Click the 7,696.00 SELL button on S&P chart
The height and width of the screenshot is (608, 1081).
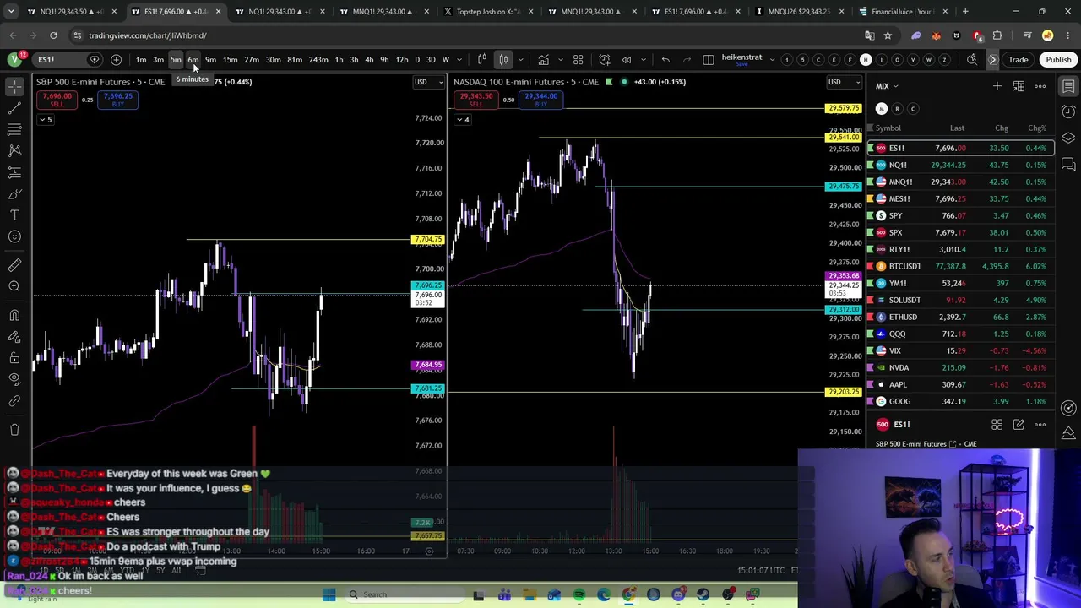pyautogui.click(x=57, y=100)
